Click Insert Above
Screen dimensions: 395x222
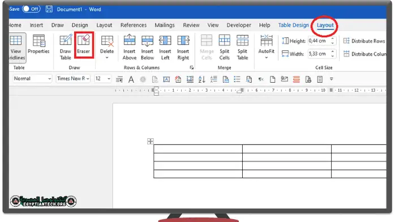[x=130, y=47]
